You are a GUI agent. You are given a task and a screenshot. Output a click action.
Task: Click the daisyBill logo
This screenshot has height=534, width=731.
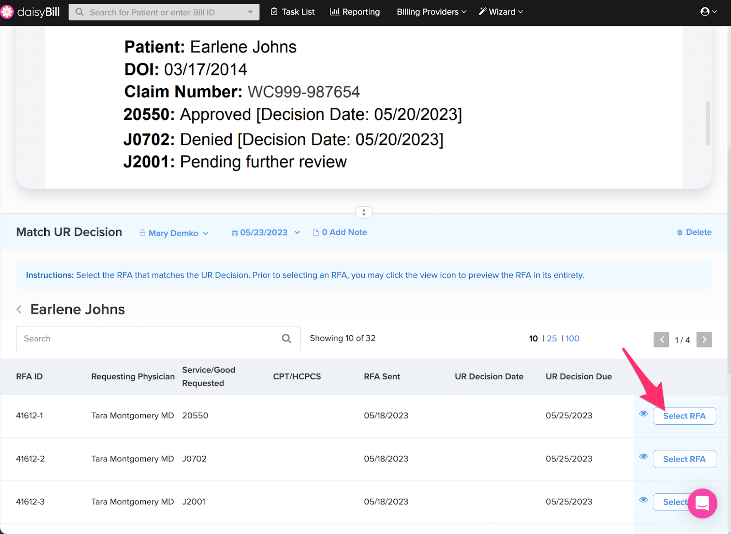coord(30,12)
